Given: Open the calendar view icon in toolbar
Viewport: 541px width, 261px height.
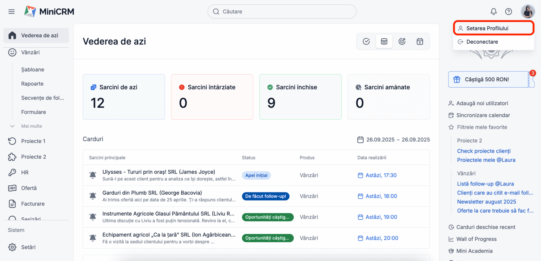Looking at the screenshot, I should tap(420, 41).
